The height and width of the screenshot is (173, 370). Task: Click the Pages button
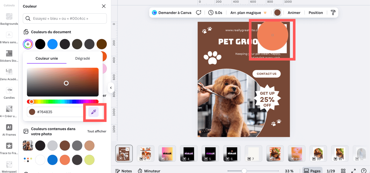312,170
